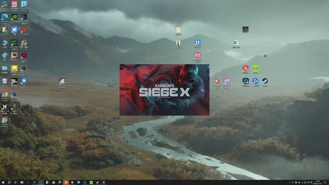Select the This PC computer desktop icon
Image resolution: width=329 pixels, height=185 pixels.
5,43
